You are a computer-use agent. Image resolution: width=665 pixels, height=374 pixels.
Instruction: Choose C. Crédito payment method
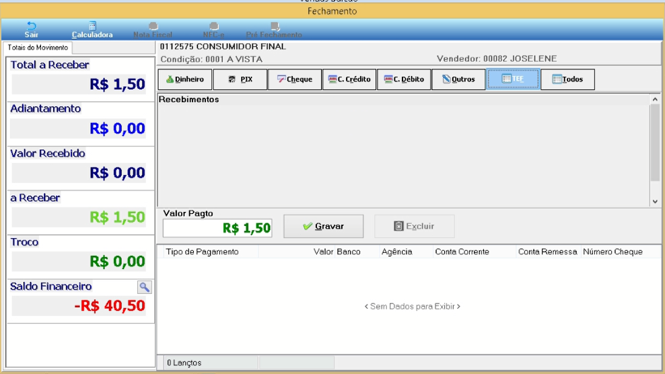[x=349, y=79]
